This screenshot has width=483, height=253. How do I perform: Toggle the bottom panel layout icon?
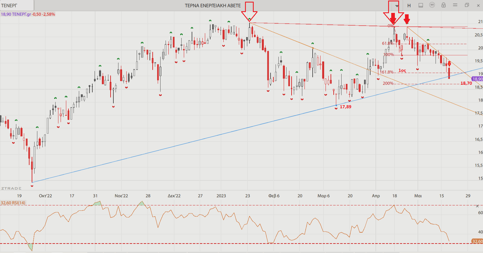coord(421,5)
